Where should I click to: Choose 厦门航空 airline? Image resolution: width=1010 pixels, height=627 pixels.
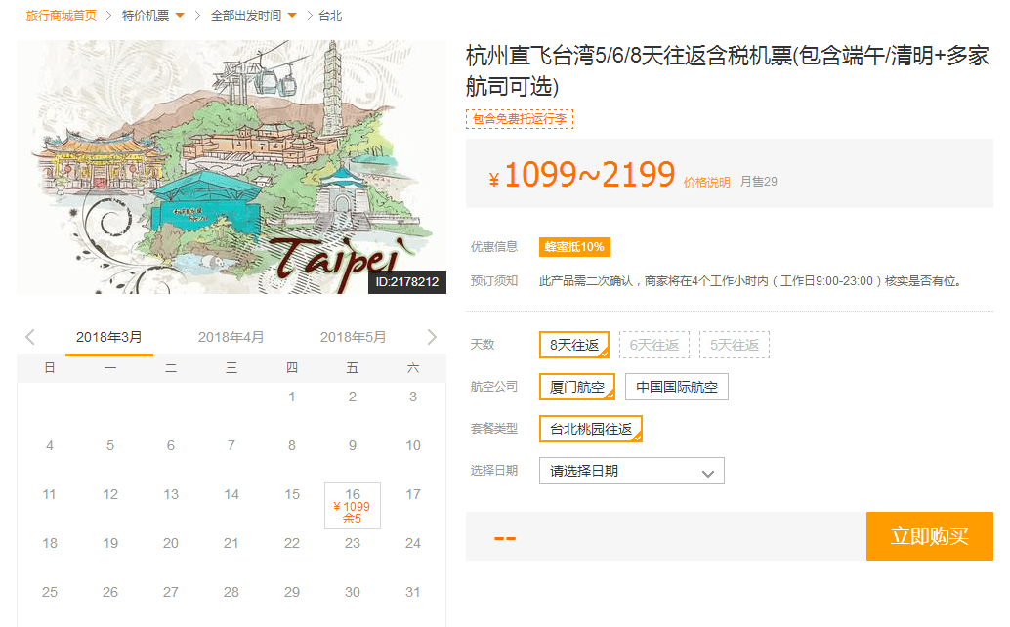click(x=576, y=386)
